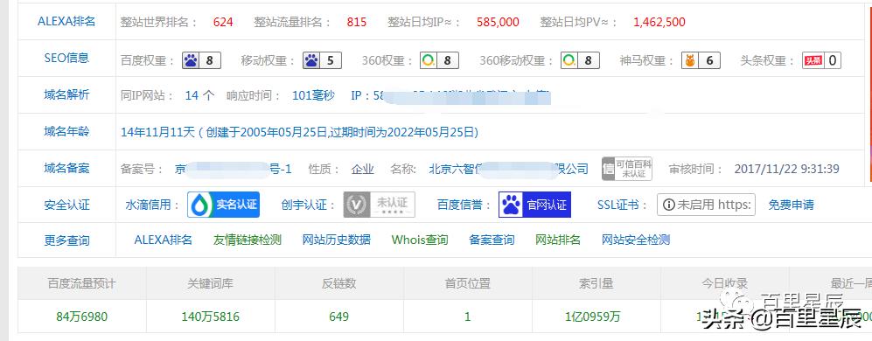
Task: Click the domain age 14年11月11天 text
Action: (x=158, y=132)
